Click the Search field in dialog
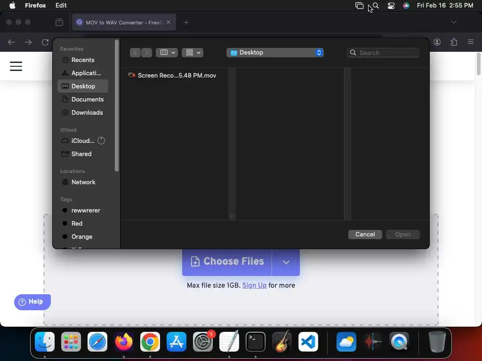 [x=383, y=53]
